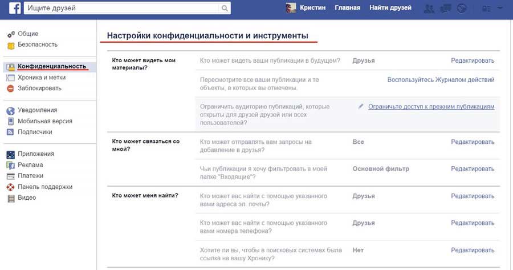Open notifications globe icon in top bar
Image resolution: width=513 pixels, height=270 pixels.
(462, 9)
